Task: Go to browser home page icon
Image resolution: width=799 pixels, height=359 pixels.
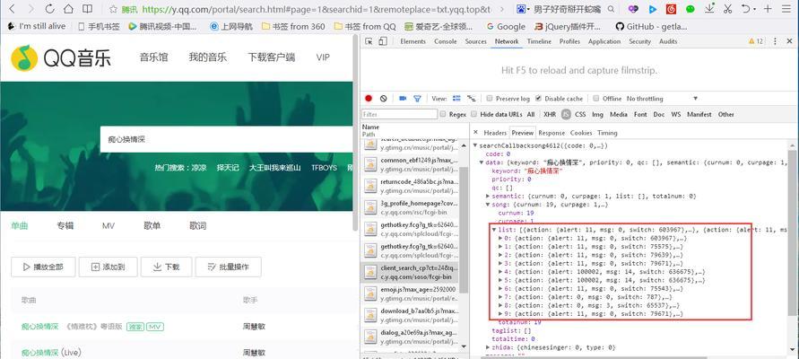Action: [x=68, y=9]
